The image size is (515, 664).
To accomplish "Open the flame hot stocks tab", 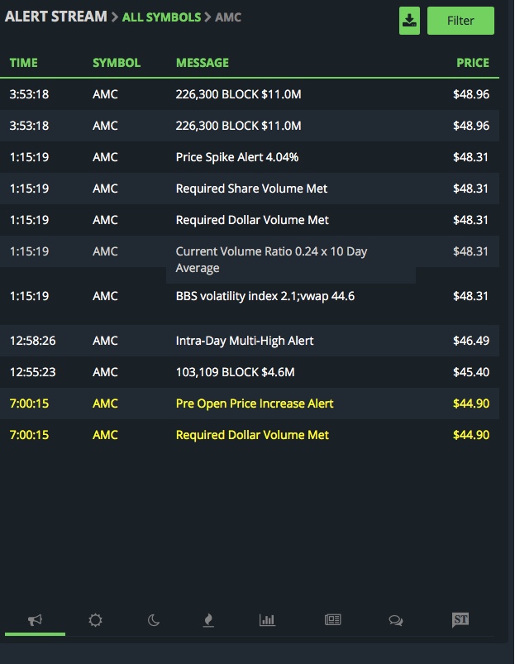I will point(208,620).
